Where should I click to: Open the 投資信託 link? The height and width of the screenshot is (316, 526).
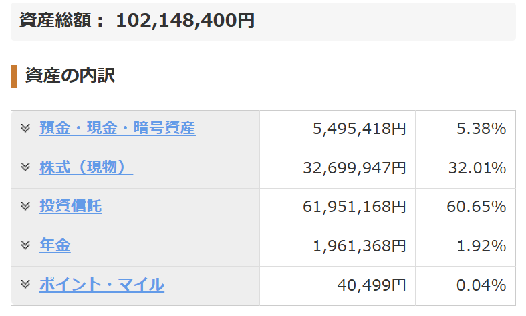point(70,206)
